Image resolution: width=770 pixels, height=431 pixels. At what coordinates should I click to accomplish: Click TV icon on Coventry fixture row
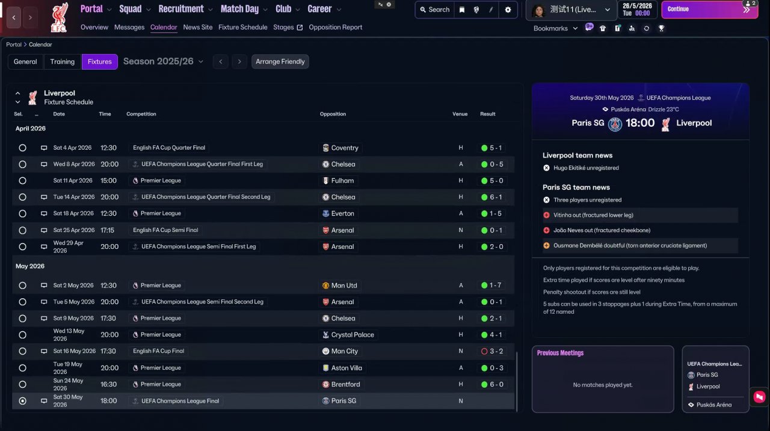[44, 148]
